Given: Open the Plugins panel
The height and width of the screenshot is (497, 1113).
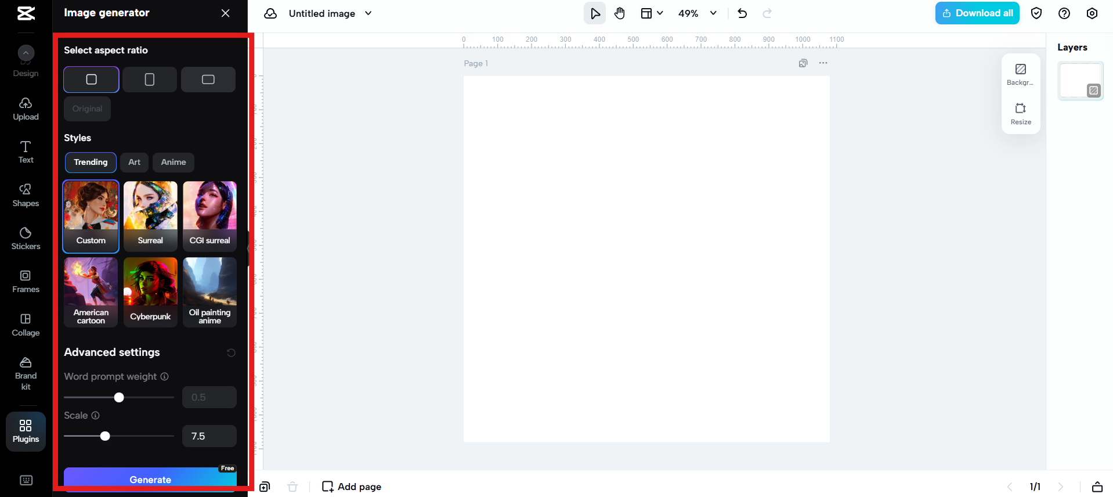Looking at the screenshot, I should coord(26,431).
